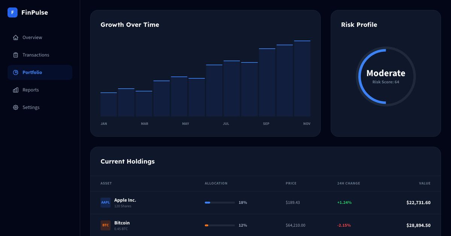Go to the Transactions page
This screenshot has width=451, height=236.
(x=40, y=55)
